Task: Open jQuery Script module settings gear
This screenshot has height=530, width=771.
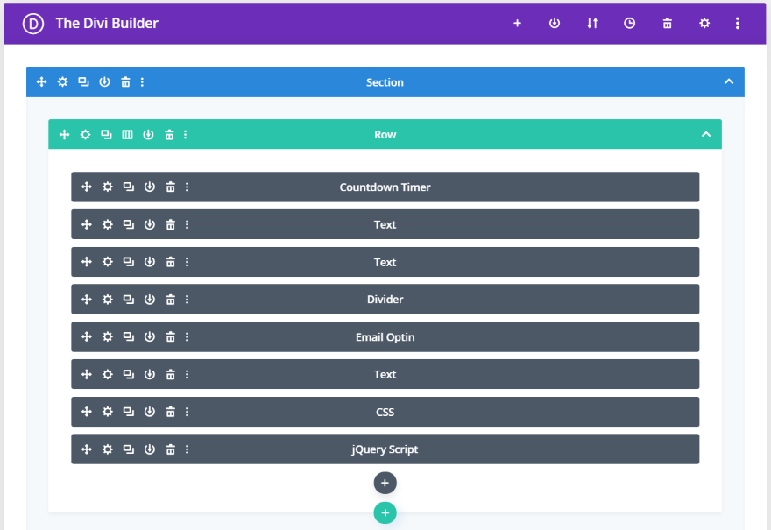Action: click(x=108, y=449)
